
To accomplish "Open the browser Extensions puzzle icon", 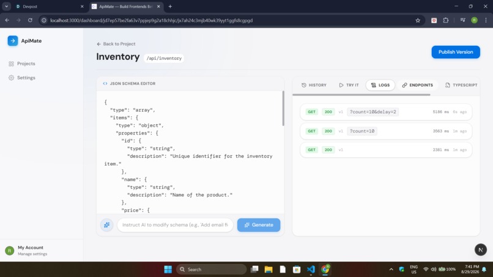I will pyautogui.click(x=445, y=20).
